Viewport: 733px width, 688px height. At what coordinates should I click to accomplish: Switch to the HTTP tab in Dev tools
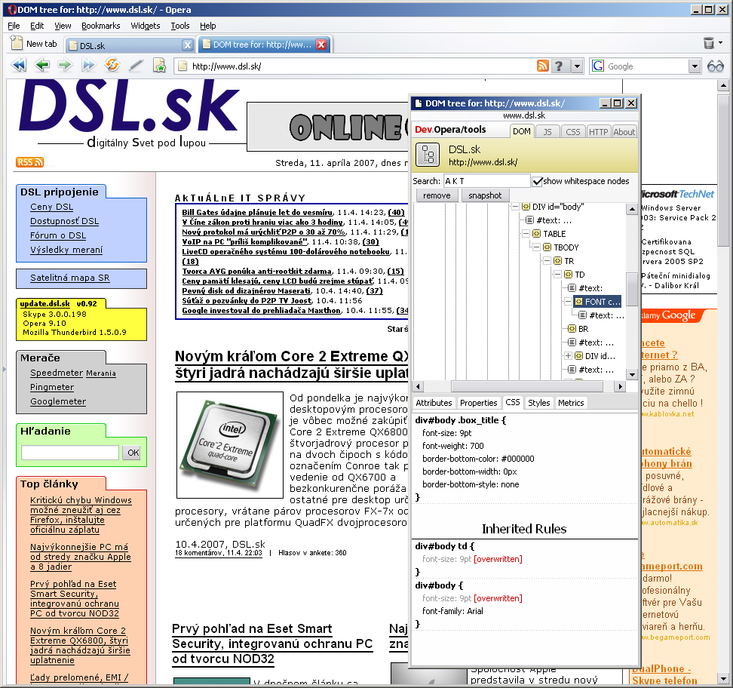pyautogui.click(x=598, y=132)
